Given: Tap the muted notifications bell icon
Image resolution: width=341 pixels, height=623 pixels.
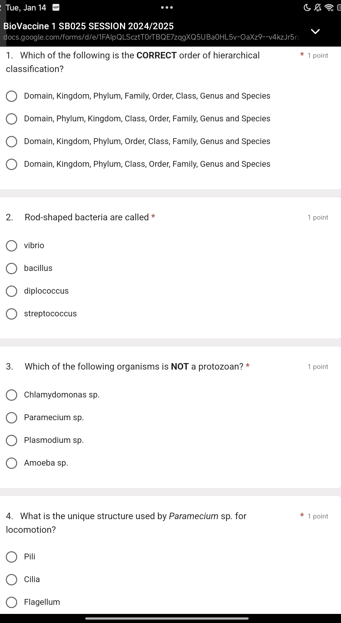Looking at the screenshot, I should click(x=318, y=8).
